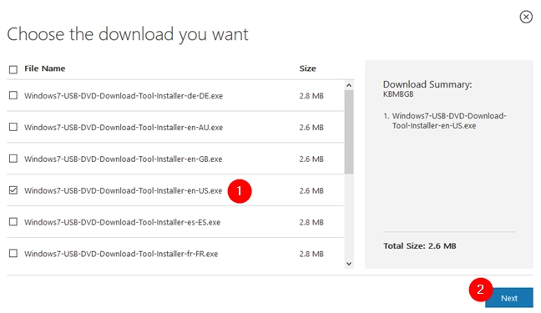Check the en-GB installer checkbox
Image resolution: width=541 pixels, height=313 pixels.
[13, 159]
